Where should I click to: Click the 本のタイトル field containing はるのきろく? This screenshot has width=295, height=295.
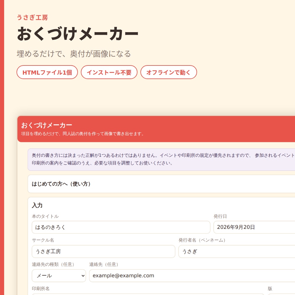coord(121,227)
